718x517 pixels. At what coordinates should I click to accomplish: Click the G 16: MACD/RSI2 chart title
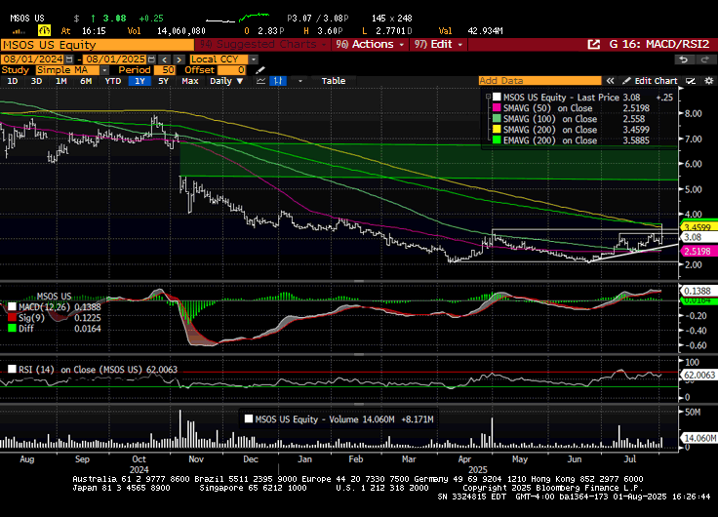(x=658, y=45)
